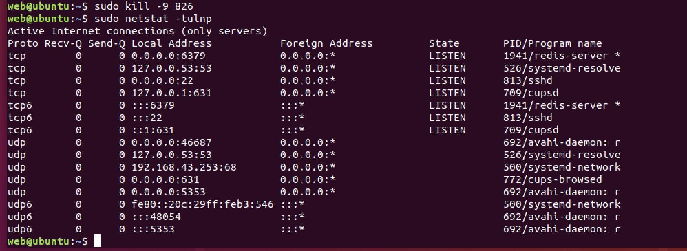This screenshot has width=687, height=251.
Task: Click the 'PID/Program name' column header
Action: tap(552, 43)
